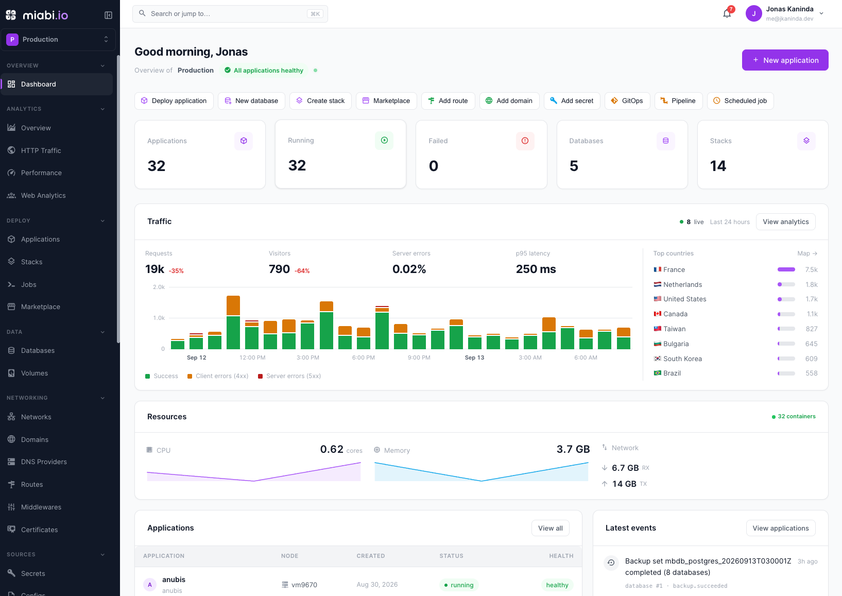Image resolution: width=842 pixels, height=596 pixels.
Task: Click Deploy application quick action
Action: pyautogui.click(x=174, y=101)
